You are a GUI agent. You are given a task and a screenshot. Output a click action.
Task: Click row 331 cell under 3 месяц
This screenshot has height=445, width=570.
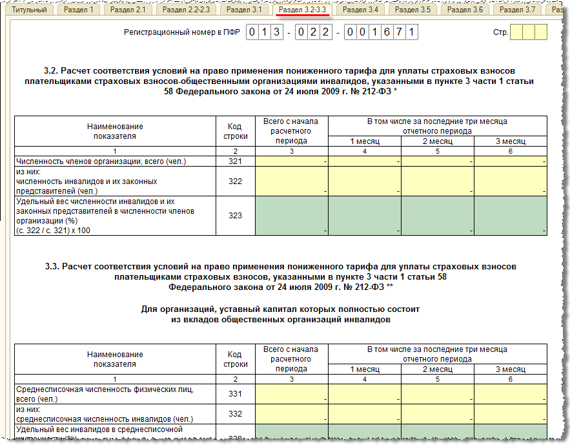click(511, 394)
